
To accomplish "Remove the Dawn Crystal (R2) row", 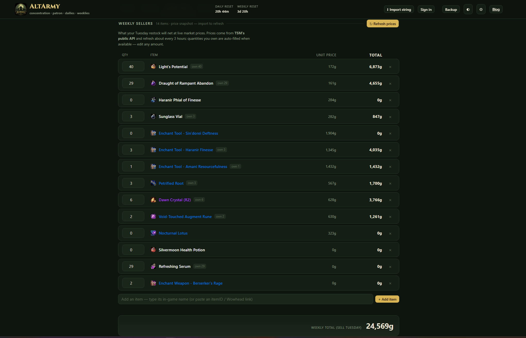I will pos(390,200).
